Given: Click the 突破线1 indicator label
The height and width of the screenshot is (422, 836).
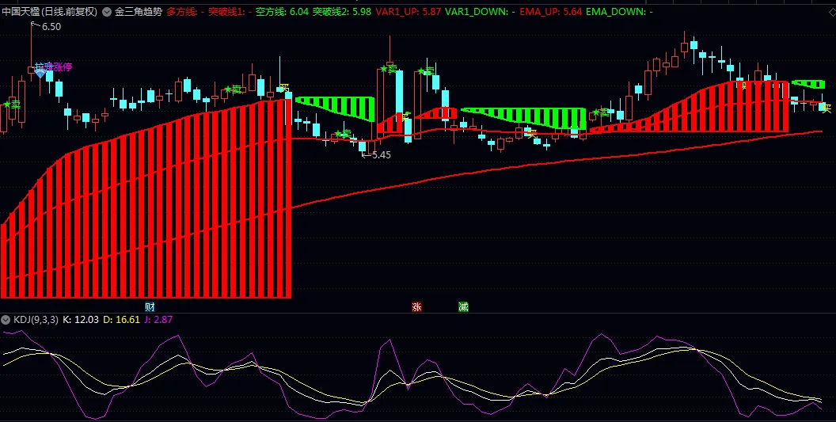Looking at the screenshot, I should pyautogui.click(x=230, y=11).
